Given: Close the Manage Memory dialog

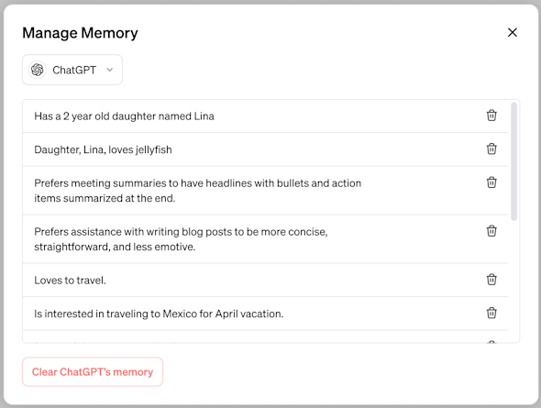Looking at the screenshot, I should click(x=512, y=32).
